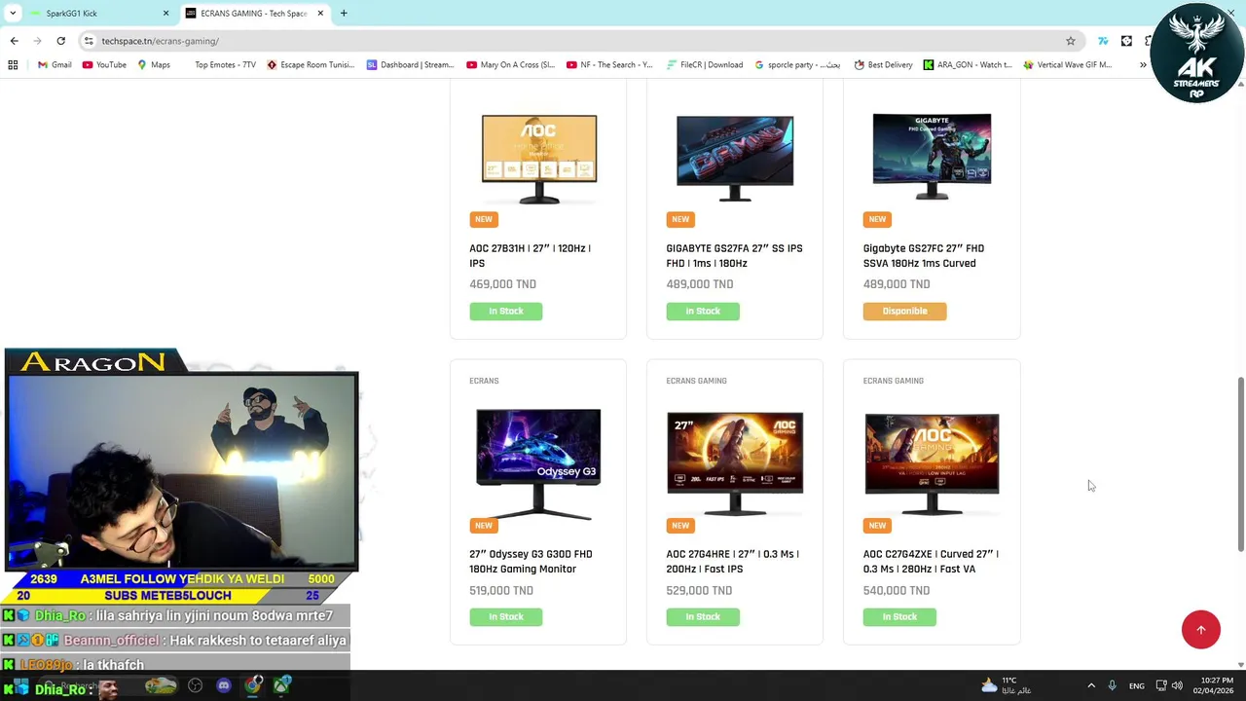Open the AOC C27G4ZXE Curved 27″ title
The image size is (1246, 701).
coord(931,562)
